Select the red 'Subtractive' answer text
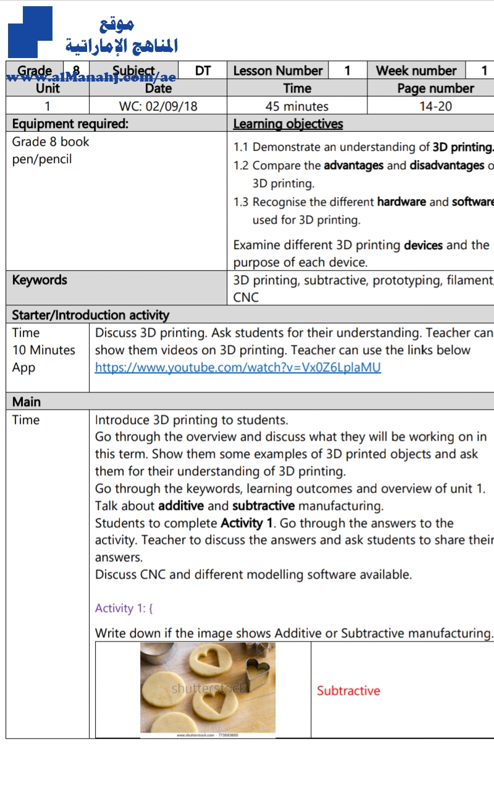 [x=348, y=691]
